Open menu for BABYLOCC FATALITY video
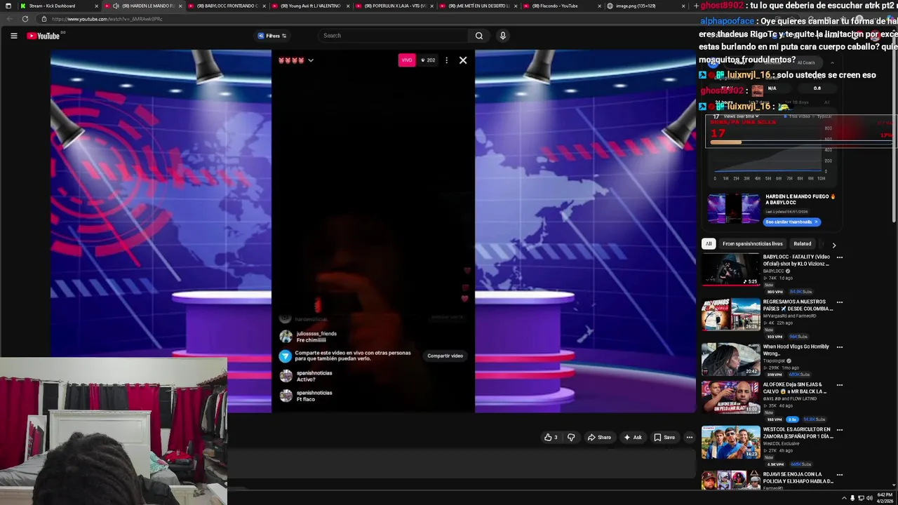The height and width of the screenshot is (505, 898). (839, 257)
